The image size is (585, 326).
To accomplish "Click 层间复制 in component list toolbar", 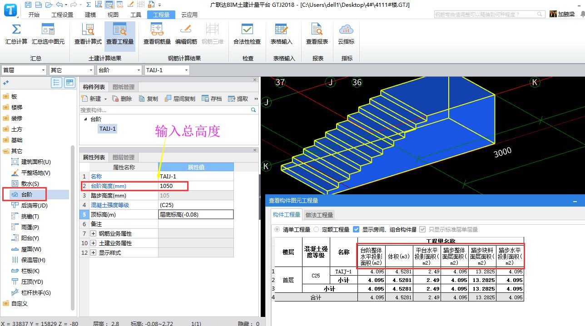I will [x=180, y=99].
